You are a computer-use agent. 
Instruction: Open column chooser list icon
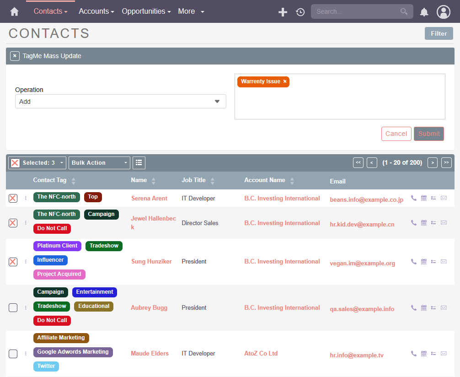click(x=139, y=163)
